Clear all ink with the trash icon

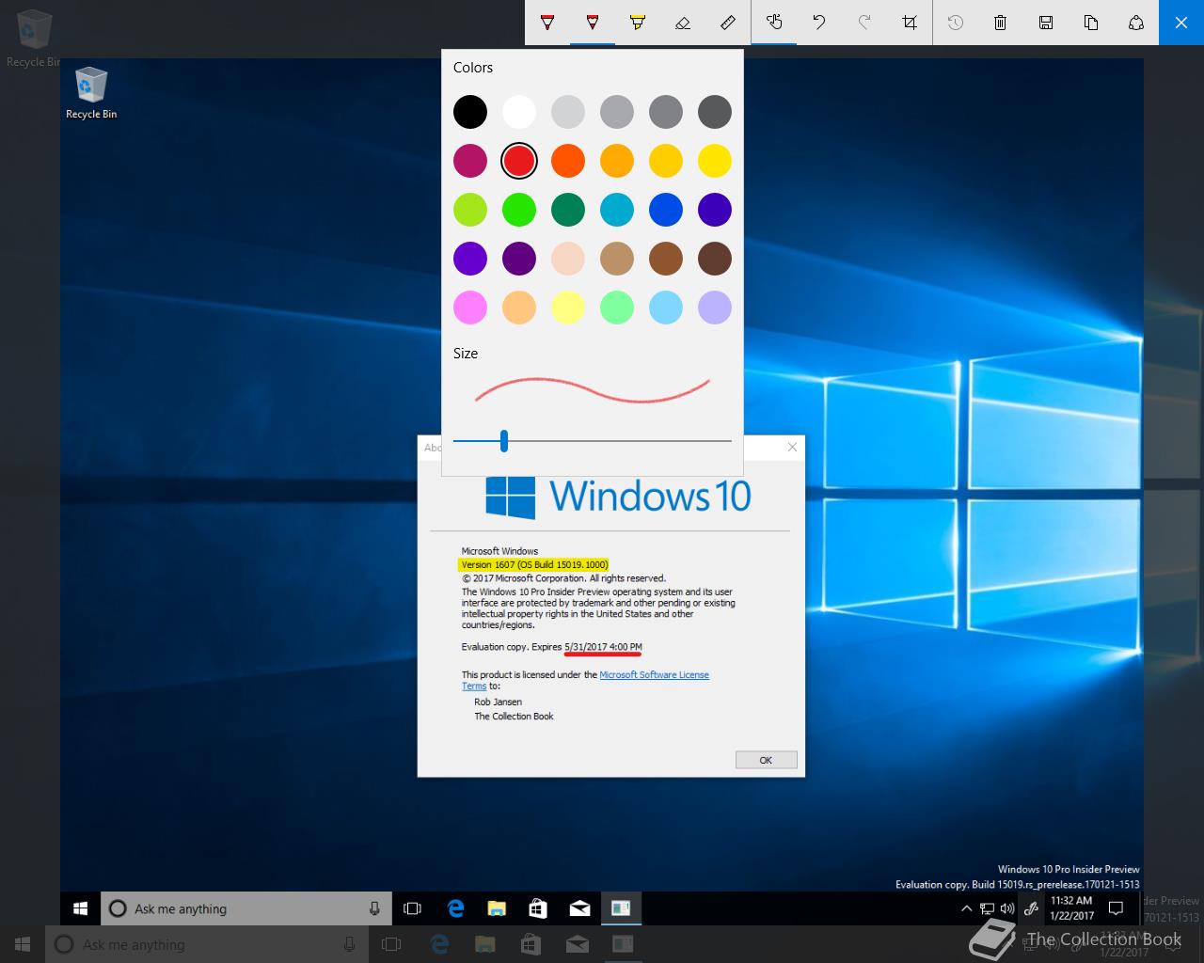(1001, 23)
